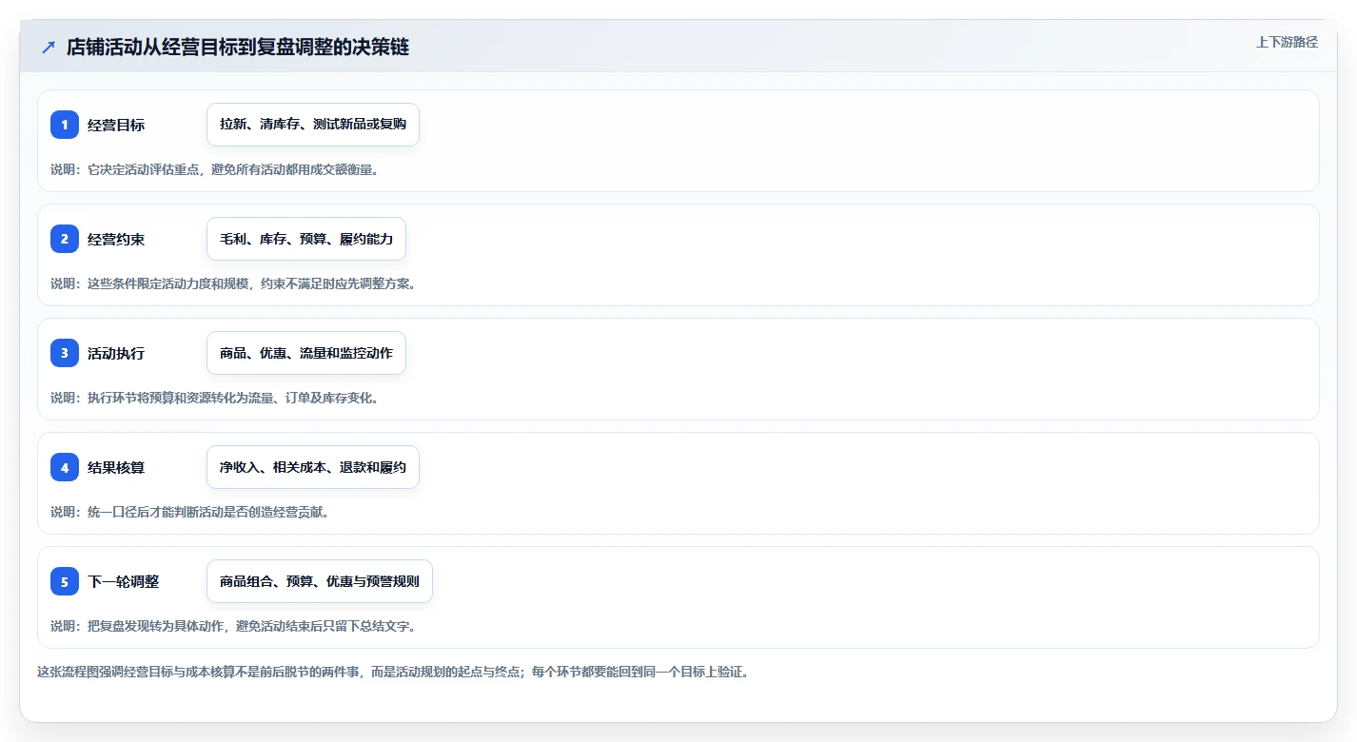This screenshot has width=1357, height=742.
Task: Click the title 店铺活动从经营目标到复盘调整的决策链
Action: point(238,47)
